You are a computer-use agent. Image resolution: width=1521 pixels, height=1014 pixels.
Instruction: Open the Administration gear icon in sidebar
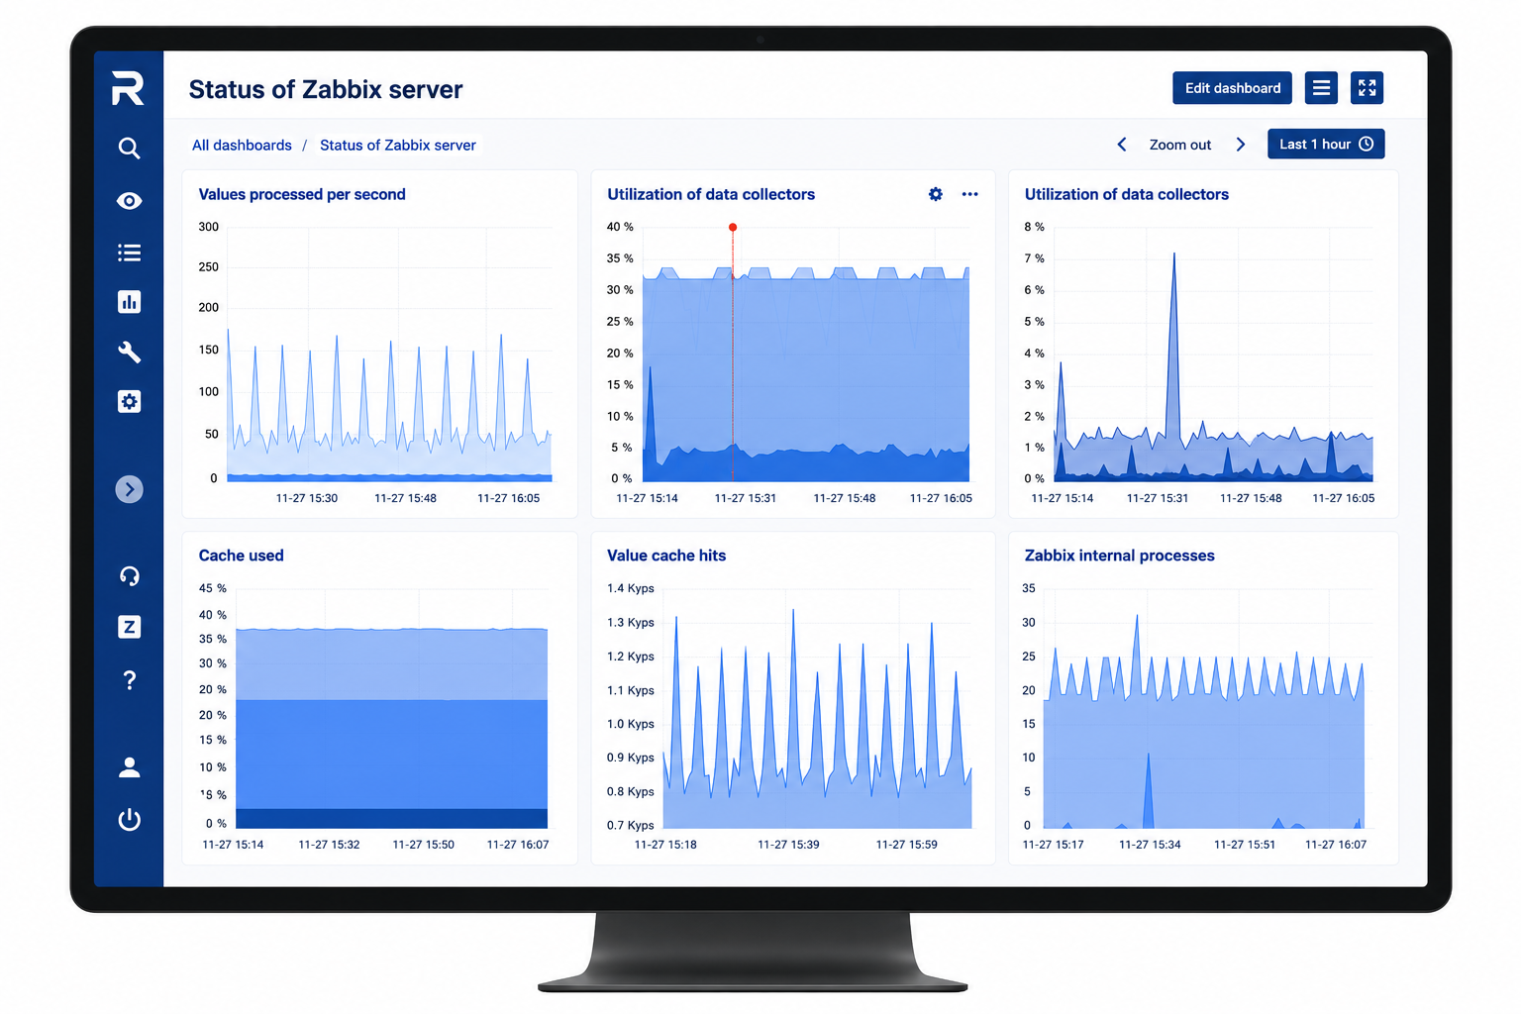[x=129, y=401]
